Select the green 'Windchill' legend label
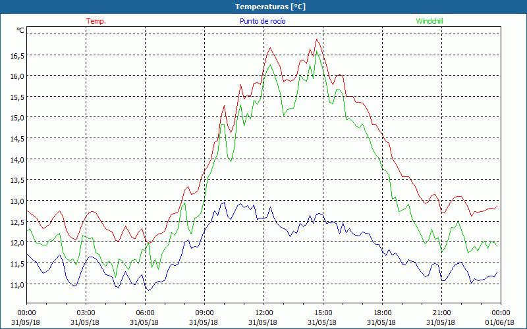This screenshot has width=527, height=329. tap(430, 21)
